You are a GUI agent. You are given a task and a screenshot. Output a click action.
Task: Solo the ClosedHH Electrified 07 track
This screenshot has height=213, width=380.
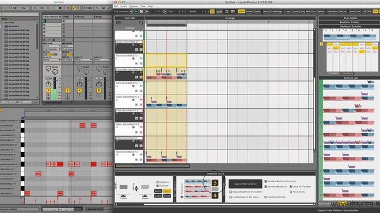click(x=141, y=77)
